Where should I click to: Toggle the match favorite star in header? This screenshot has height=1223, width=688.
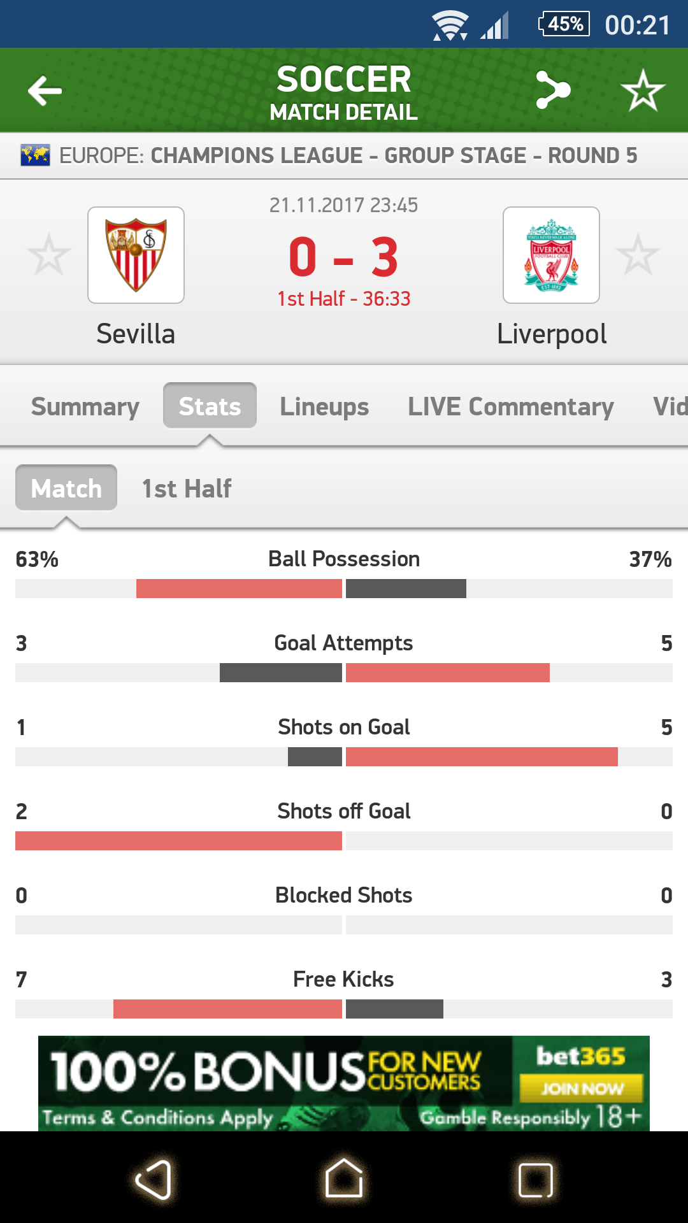tap(643, 90)
